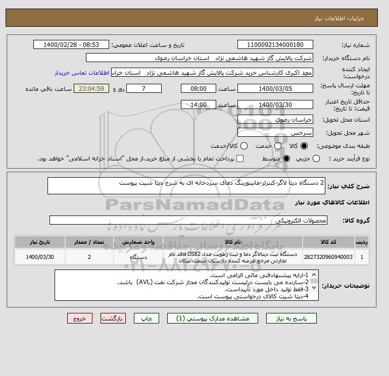Click the کد کالا column header

click(x=328, y=242)
